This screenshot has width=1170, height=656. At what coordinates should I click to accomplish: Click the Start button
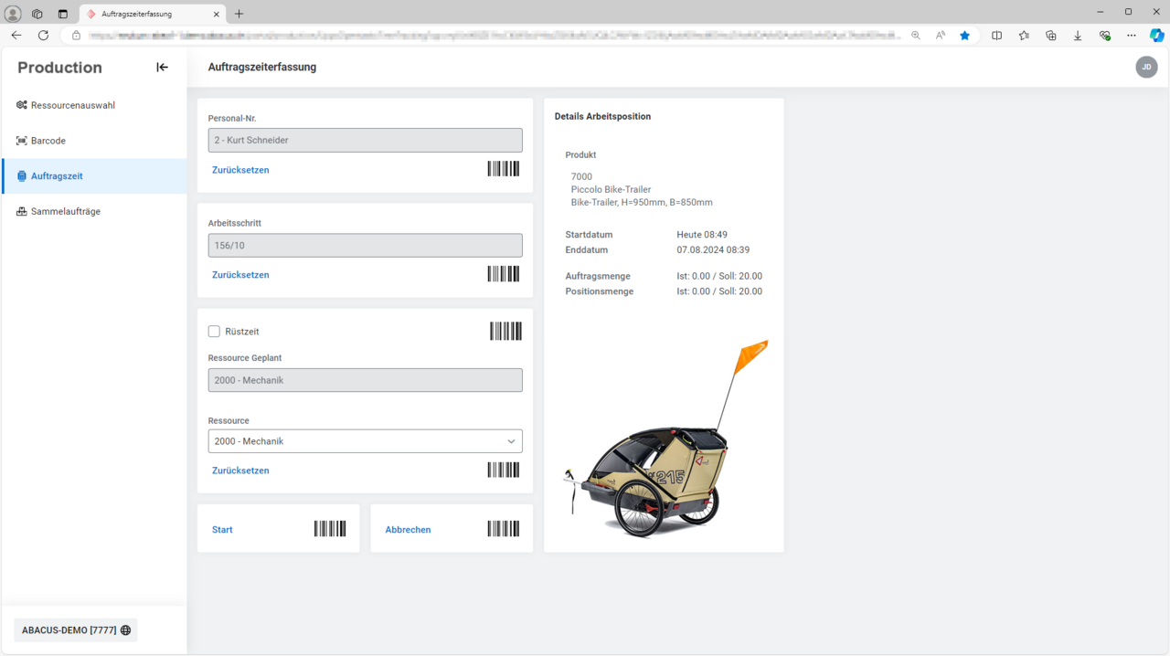pyautogui.click(x=222, y=530)
